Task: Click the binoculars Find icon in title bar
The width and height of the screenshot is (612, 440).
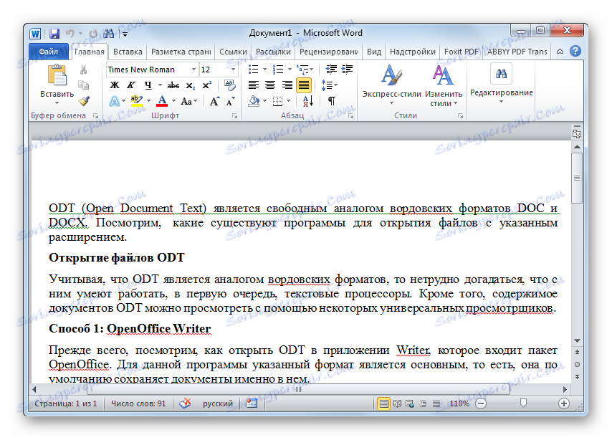Action: [108, 34]
